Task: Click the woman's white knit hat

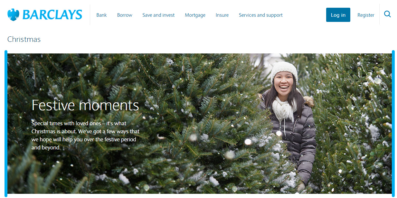Action: click(x=284, y=71)
